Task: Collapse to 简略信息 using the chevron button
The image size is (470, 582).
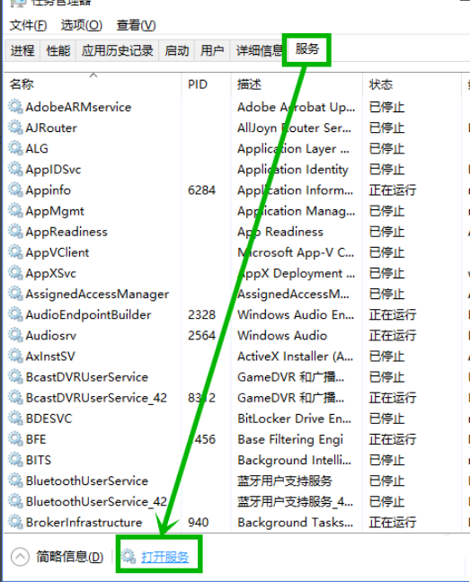Action: point(20,557)
